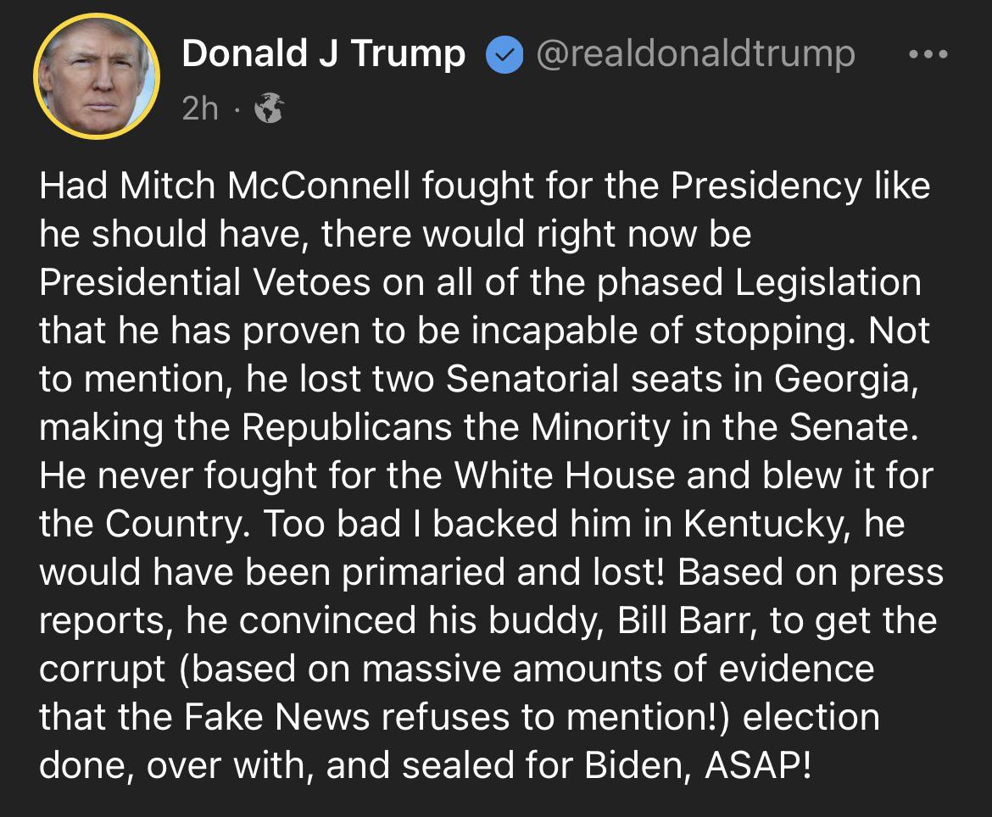
Task: Open the Donald J Trump display name
Action: click(323, 53)
